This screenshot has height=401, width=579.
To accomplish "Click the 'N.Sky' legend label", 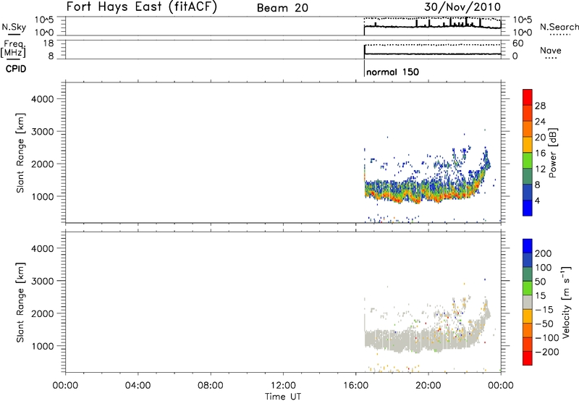I will [14, 27].
